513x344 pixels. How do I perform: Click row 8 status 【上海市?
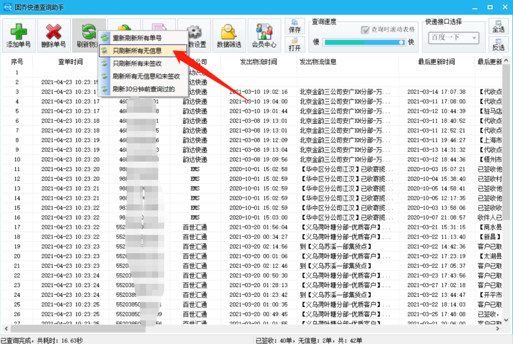tap(490, 140)
